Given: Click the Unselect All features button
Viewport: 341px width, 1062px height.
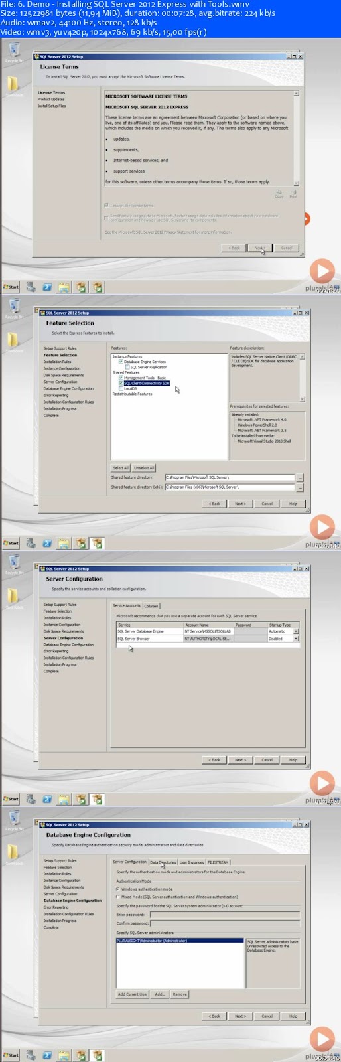Looking at the screenshot, I should [144, 467].
